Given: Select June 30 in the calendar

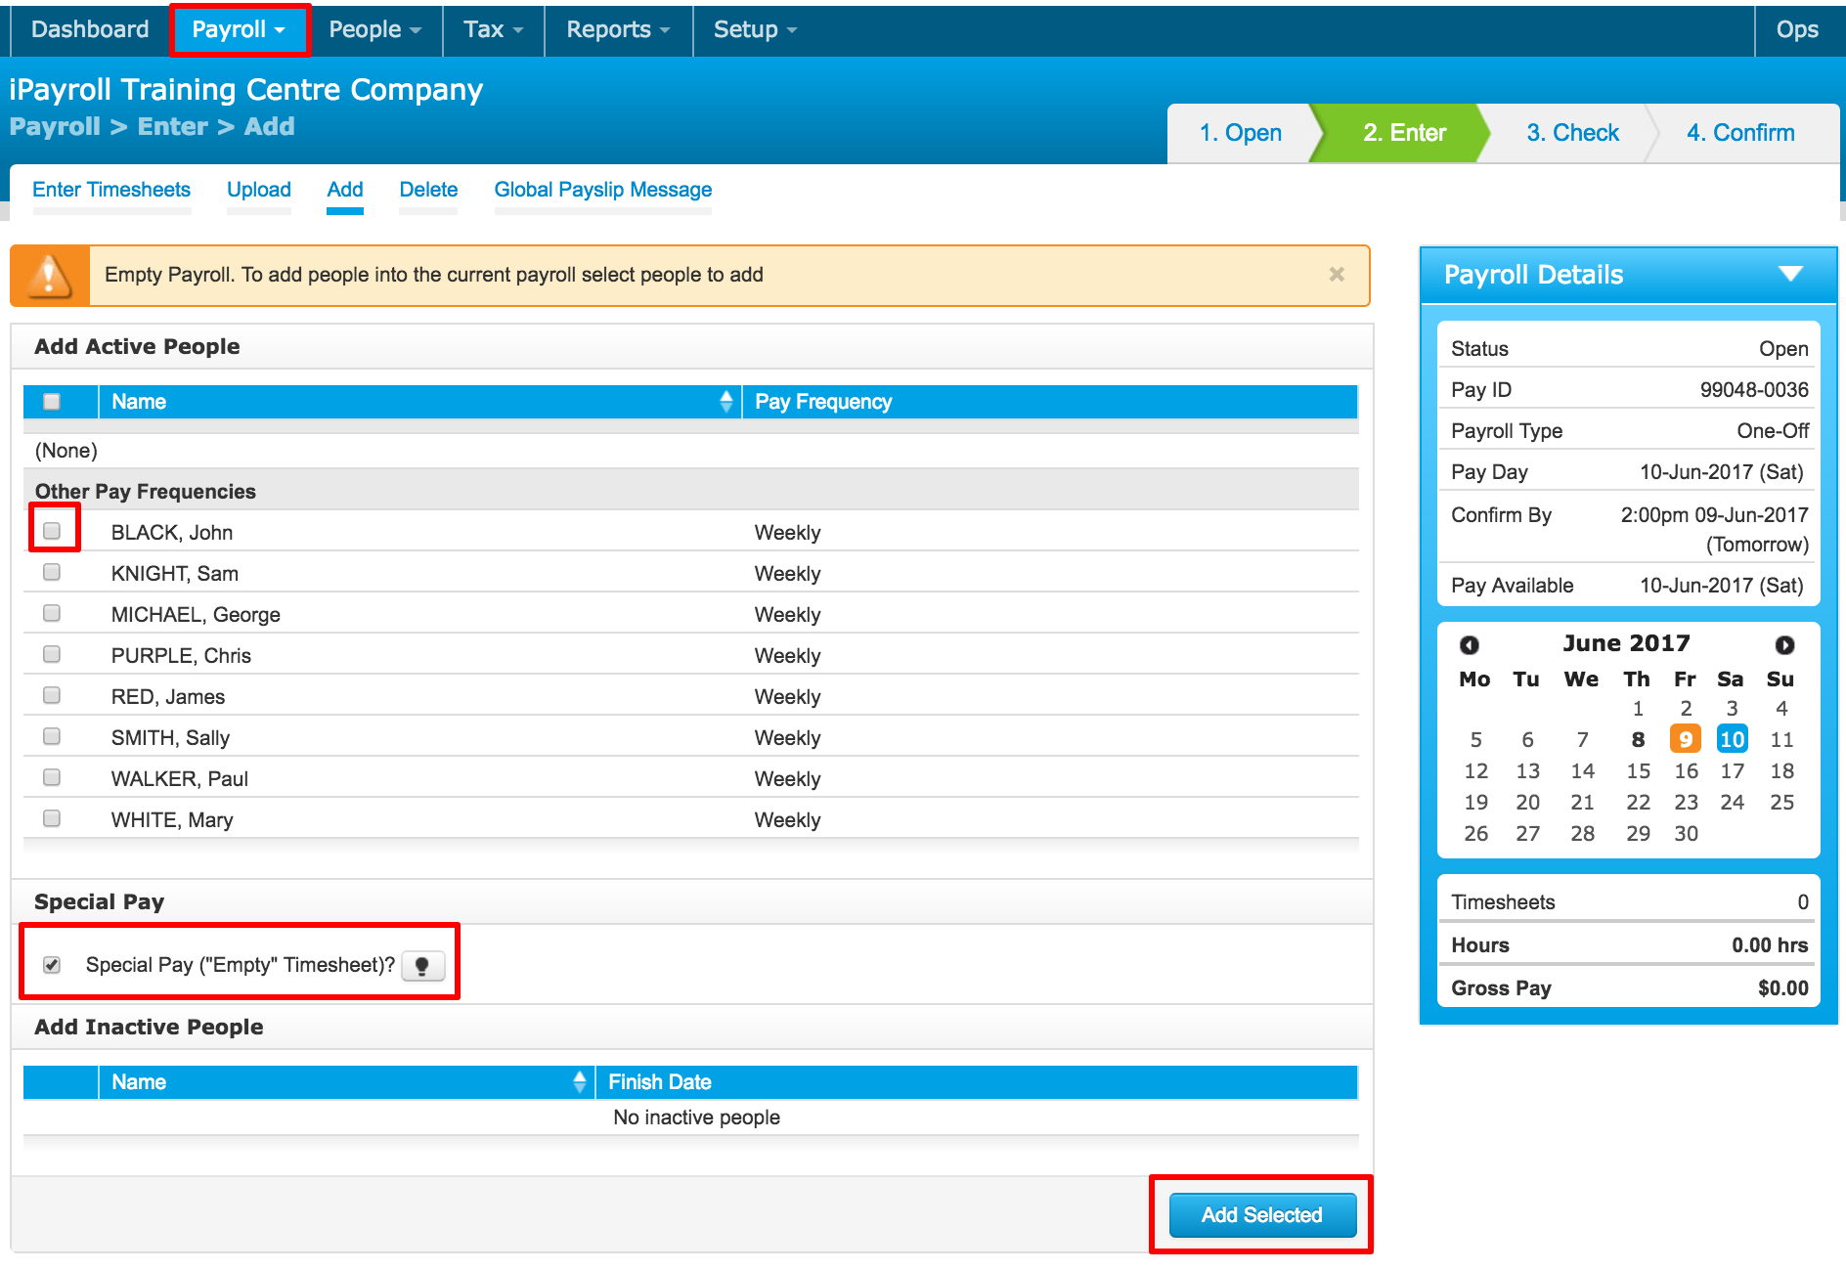Looking at the screenshot, I should tap(1686, 833).
